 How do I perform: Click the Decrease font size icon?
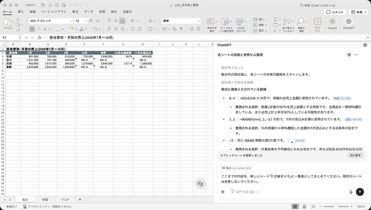(x=98, y=21)
